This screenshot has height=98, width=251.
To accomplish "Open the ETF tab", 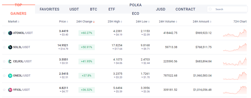I will [112, 9].
